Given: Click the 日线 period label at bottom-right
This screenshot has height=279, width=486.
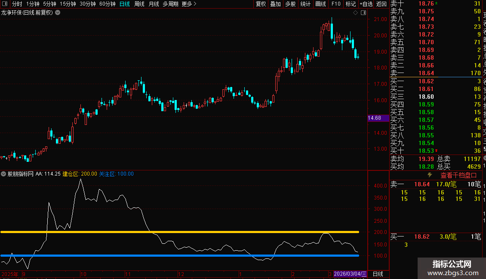Looking at the screenshot, I should 378,274.
